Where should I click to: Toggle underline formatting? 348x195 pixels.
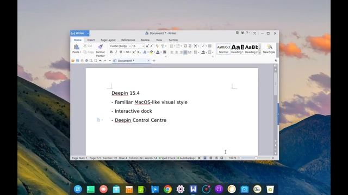pyautogui.click(x=121, y=52)
